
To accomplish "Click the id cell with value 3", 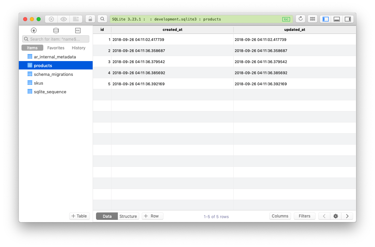I will 102,62.
